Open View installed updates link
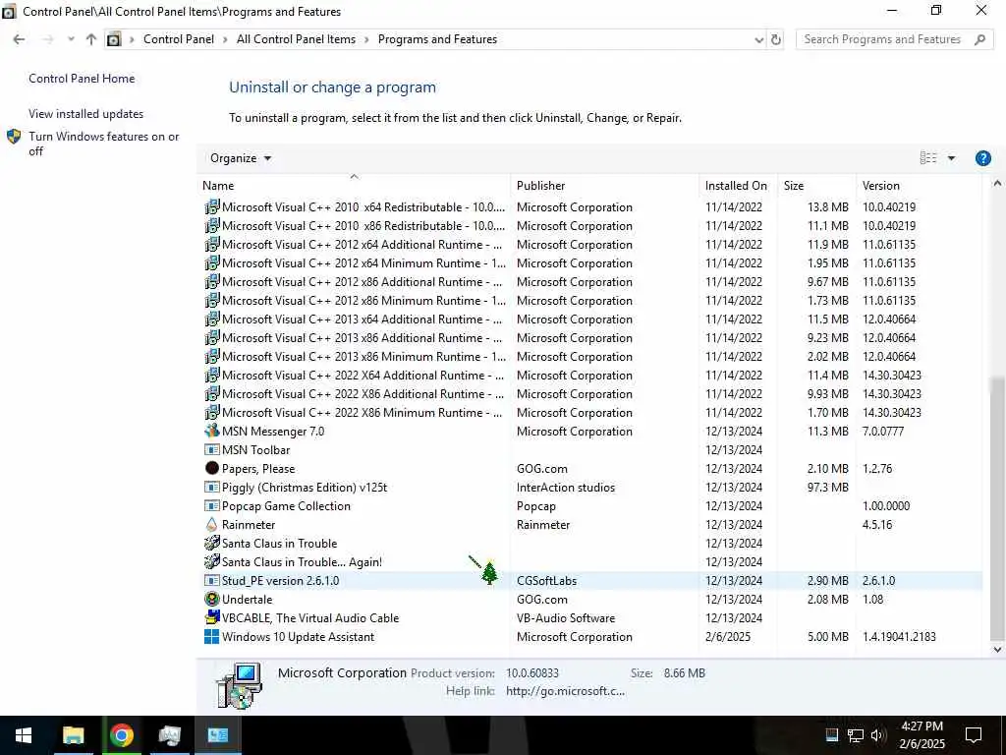The height and width of the screenshot is (755, 1006). (x=86, y=114)
